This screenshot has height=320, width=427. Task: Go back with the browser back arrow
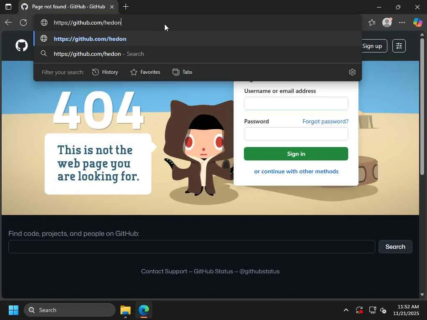(x=8, y=22)
